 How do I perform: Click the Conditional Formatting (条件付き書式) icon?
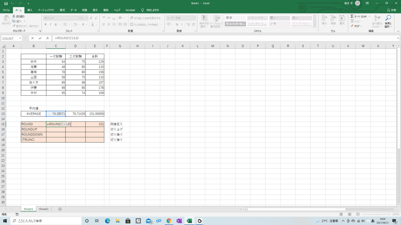tap(204, 19)
